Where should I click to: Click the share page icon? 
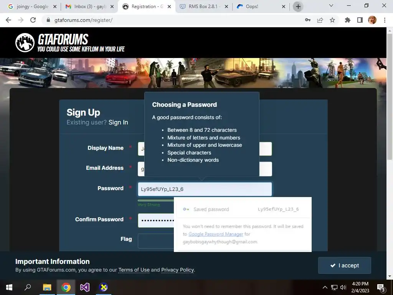320,20
